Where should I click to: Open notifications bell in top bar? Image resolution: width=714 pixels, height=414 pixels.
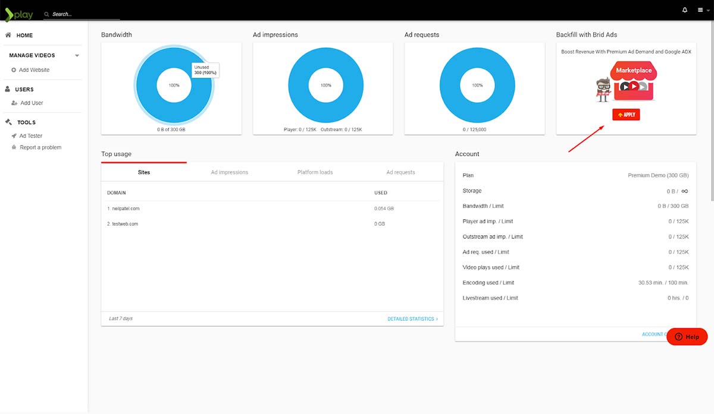coord(684,10)
